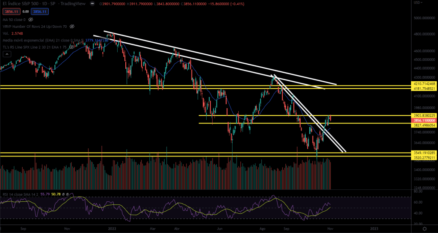Image resolution: width=438 pixels, height=233 pixels.
Task: Click the MA 50 close 0 legend label
Action: coord(14,20)
